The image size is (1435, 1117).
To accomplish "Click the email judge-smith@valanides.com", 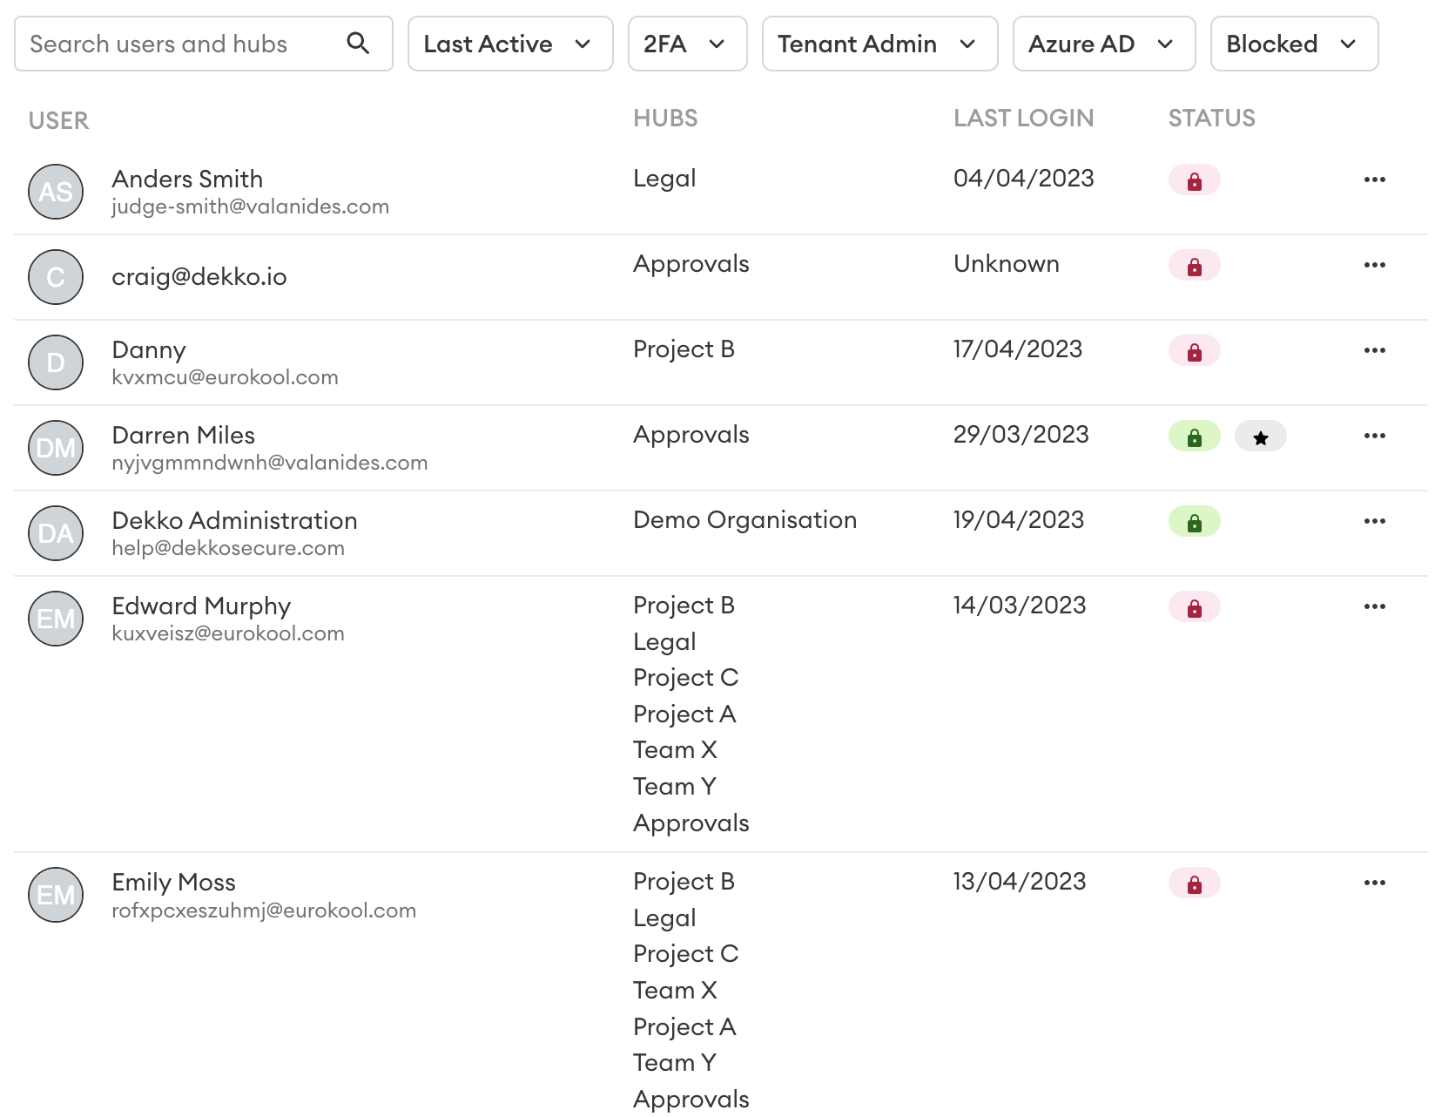I will [x=250, y=206].
